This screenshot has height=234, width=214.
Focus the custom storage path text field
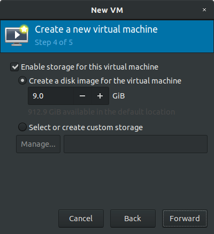coord(136,144)
